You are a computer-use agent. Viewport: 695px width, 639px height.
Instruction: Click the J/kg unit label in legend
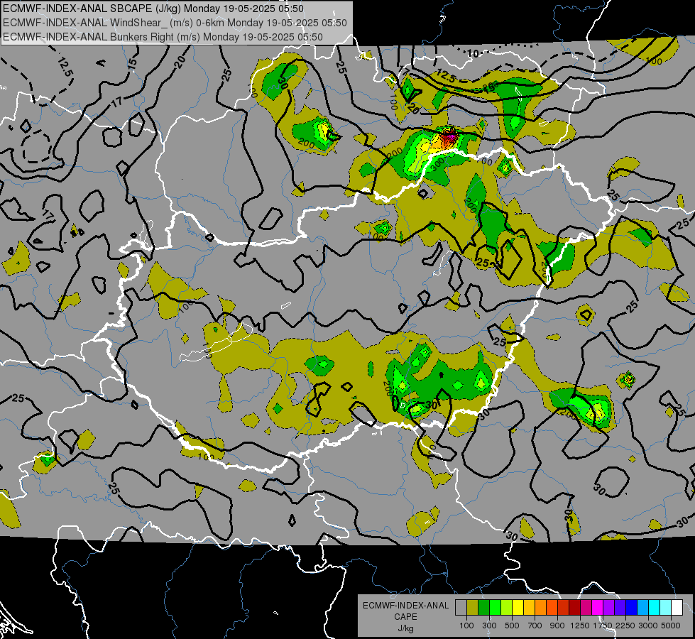405,628
